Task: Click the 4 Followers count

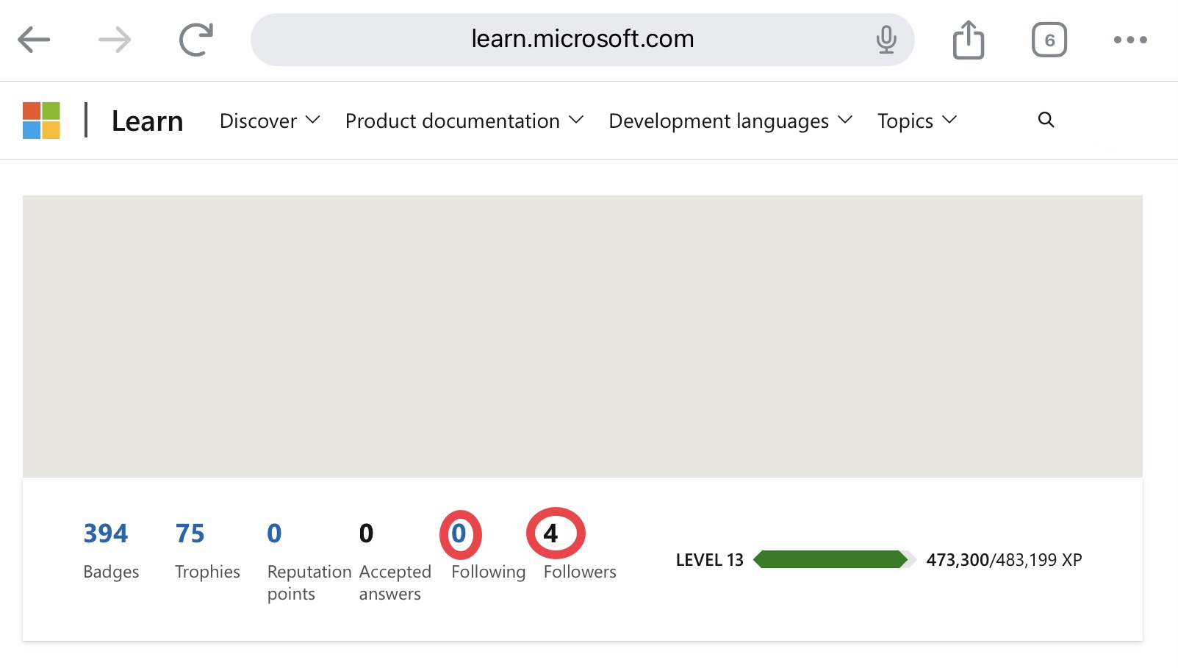Action: (x=551, y=534)
